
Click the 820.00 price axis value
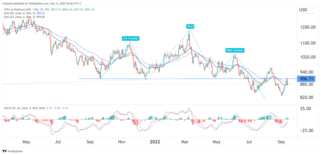307,97
